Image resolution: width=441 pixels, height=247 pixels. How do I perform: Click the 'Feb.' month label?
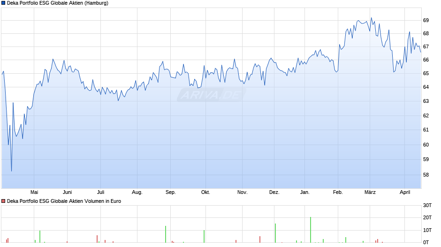coord(338,192)
